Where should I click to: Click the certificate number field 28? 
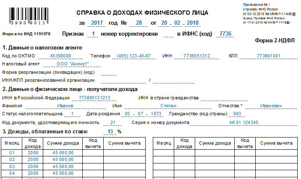click(139, 23)
